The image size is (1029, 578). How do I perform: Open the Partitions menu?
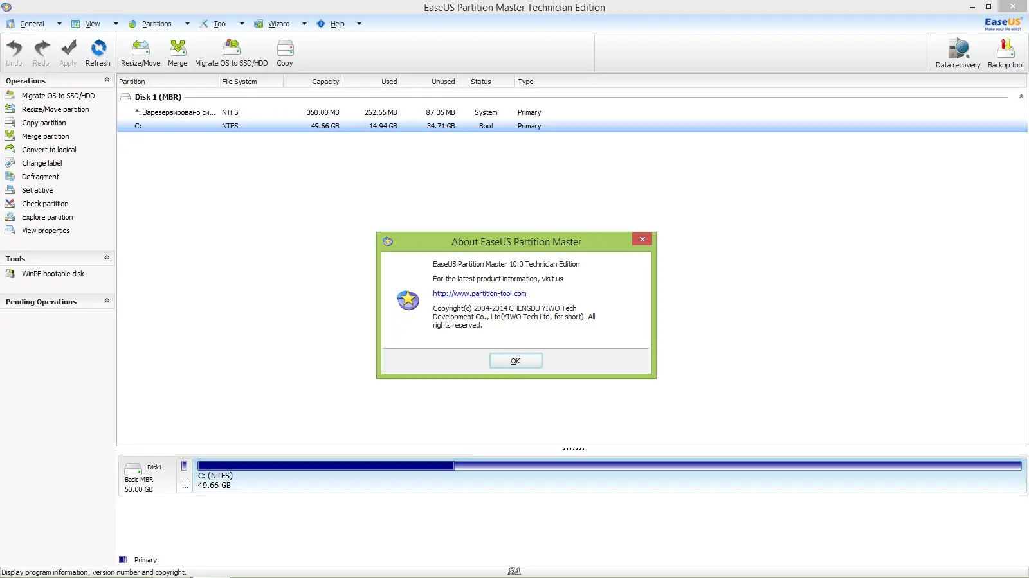click(x=158, y=24)
